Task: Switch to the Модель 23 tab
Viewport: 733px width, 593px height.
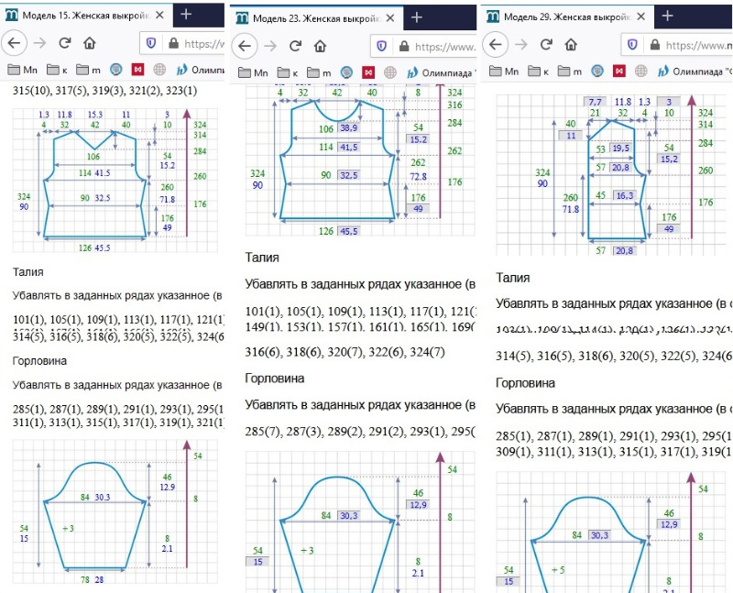Action: coord(307,17)
